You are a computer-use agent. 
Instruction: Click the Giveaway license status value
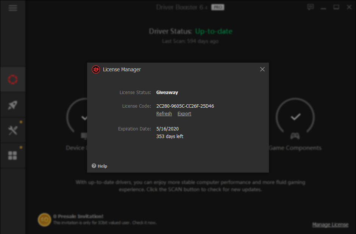167,93
